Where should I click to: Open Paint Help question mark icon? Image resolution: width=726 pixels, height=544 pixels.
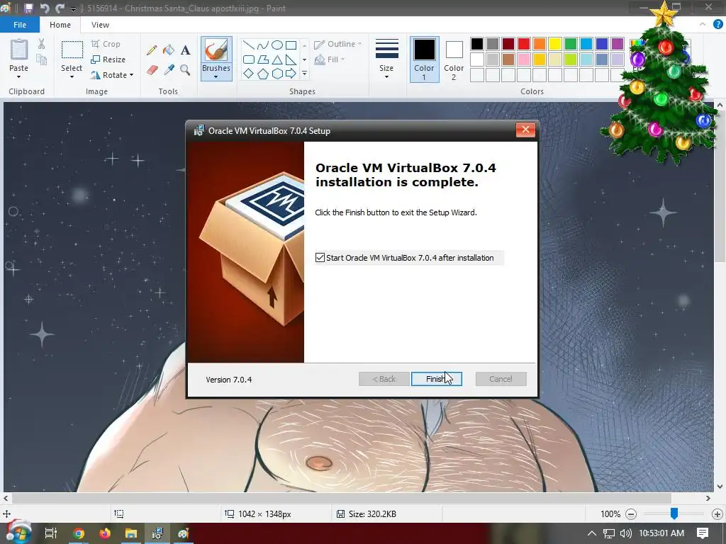pyautogui.click(x=717, y=25)
